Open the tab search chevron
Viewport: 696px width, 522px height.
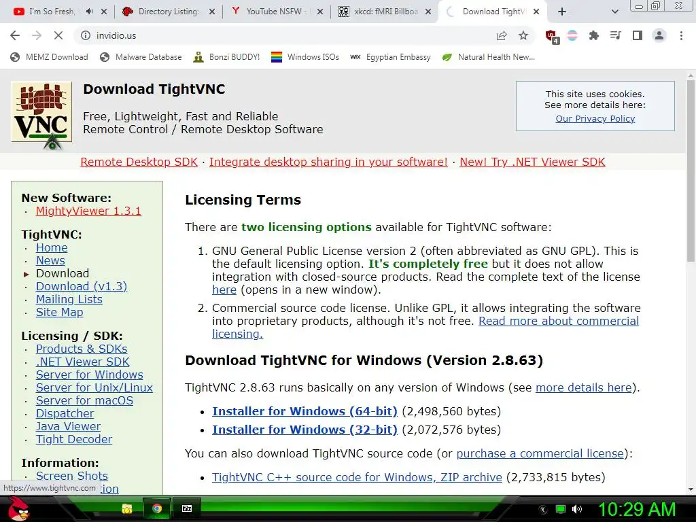tap(614, 12)
